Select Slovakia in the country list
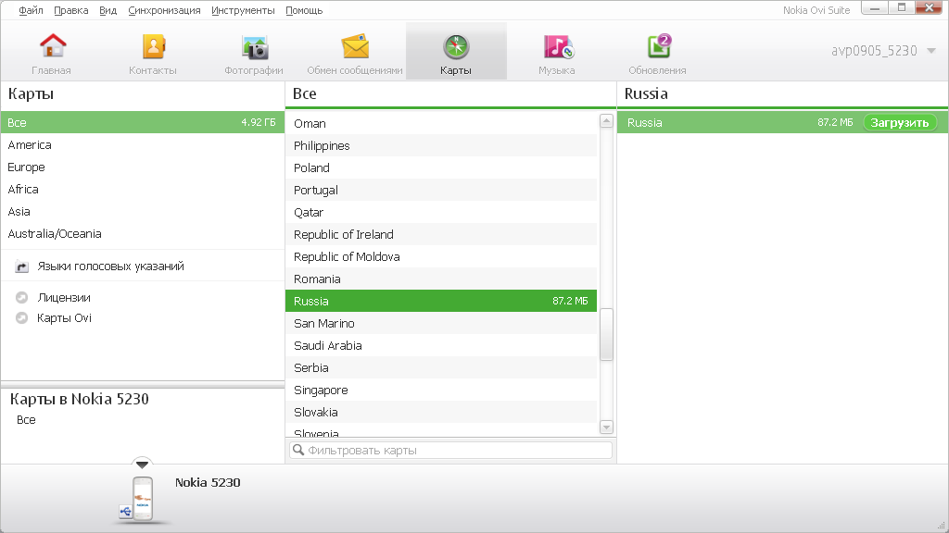Image resolution: width=949 pixels, height=533 pixels. (x=441, y=412)
